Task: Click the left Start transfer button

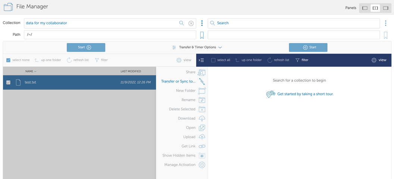Action: (86, 47)
